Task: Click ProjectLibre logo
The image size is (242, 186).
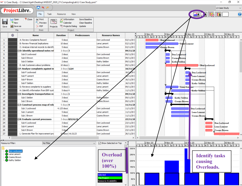Action: point(17,10)
